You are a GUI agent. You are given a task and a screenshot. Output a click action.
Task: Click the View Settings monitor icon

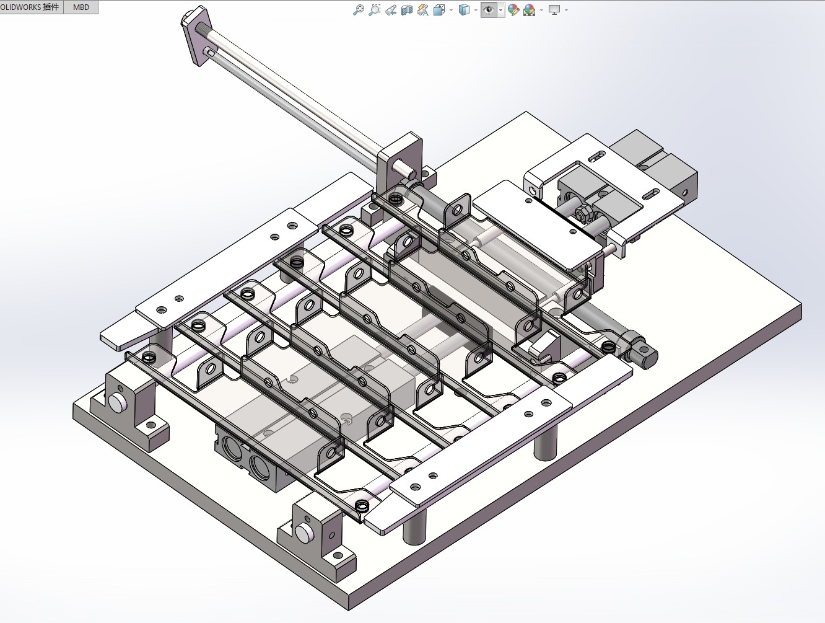[x=554, y=10]
